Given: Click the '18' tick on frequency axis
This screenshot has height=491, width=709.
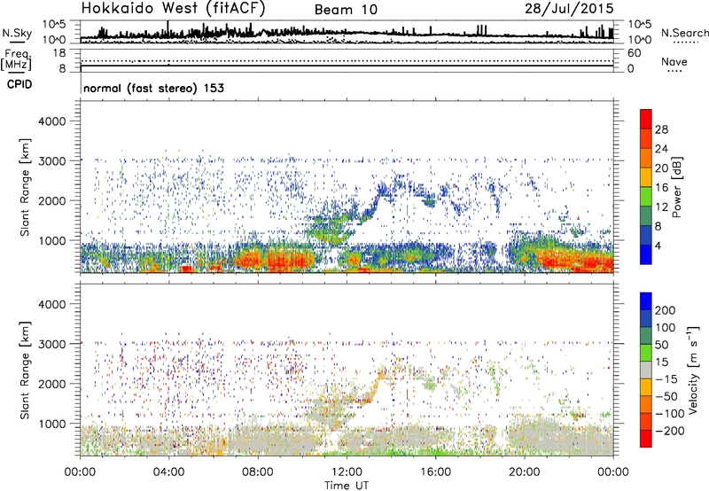Looking at the screenshot, I should coord(59,53).
